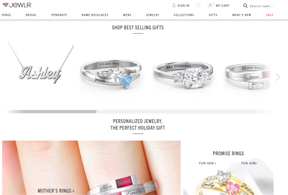Screen dimensions: 288x195
Task: Click the Sign In user icon
Action: (174, 5)
